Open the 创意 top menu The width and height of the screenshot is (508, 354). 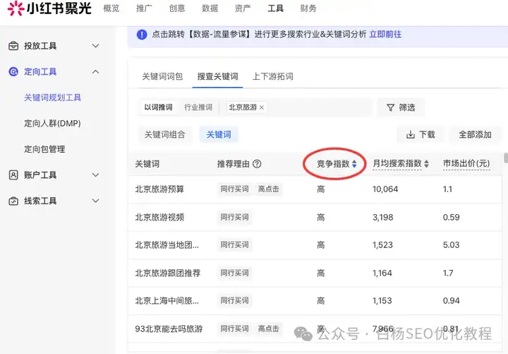[x=177, y=8]
